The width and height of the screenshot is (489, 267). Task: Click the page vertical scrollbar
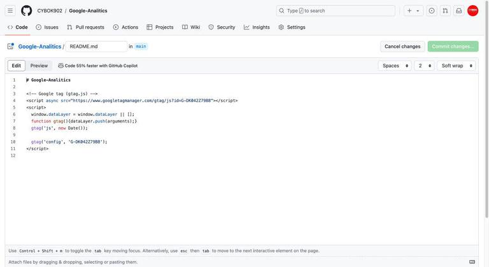[x=487, y=110]
